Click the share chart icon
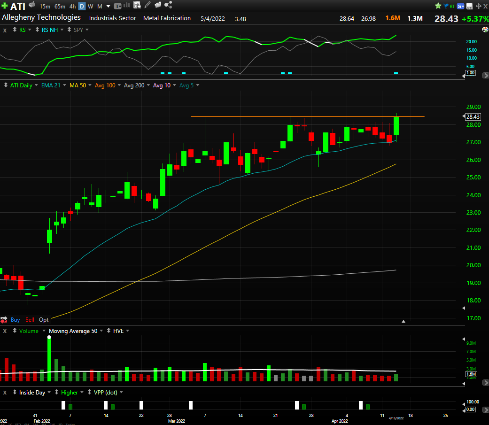The height and width of the screenshot is (425, 489). click(x=168, y=5)
